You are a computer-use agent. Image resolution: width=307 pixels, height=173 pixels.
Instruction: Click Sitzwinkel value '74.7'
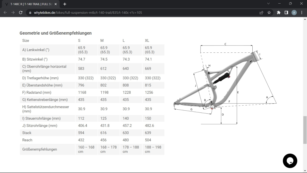coord(82,59)
